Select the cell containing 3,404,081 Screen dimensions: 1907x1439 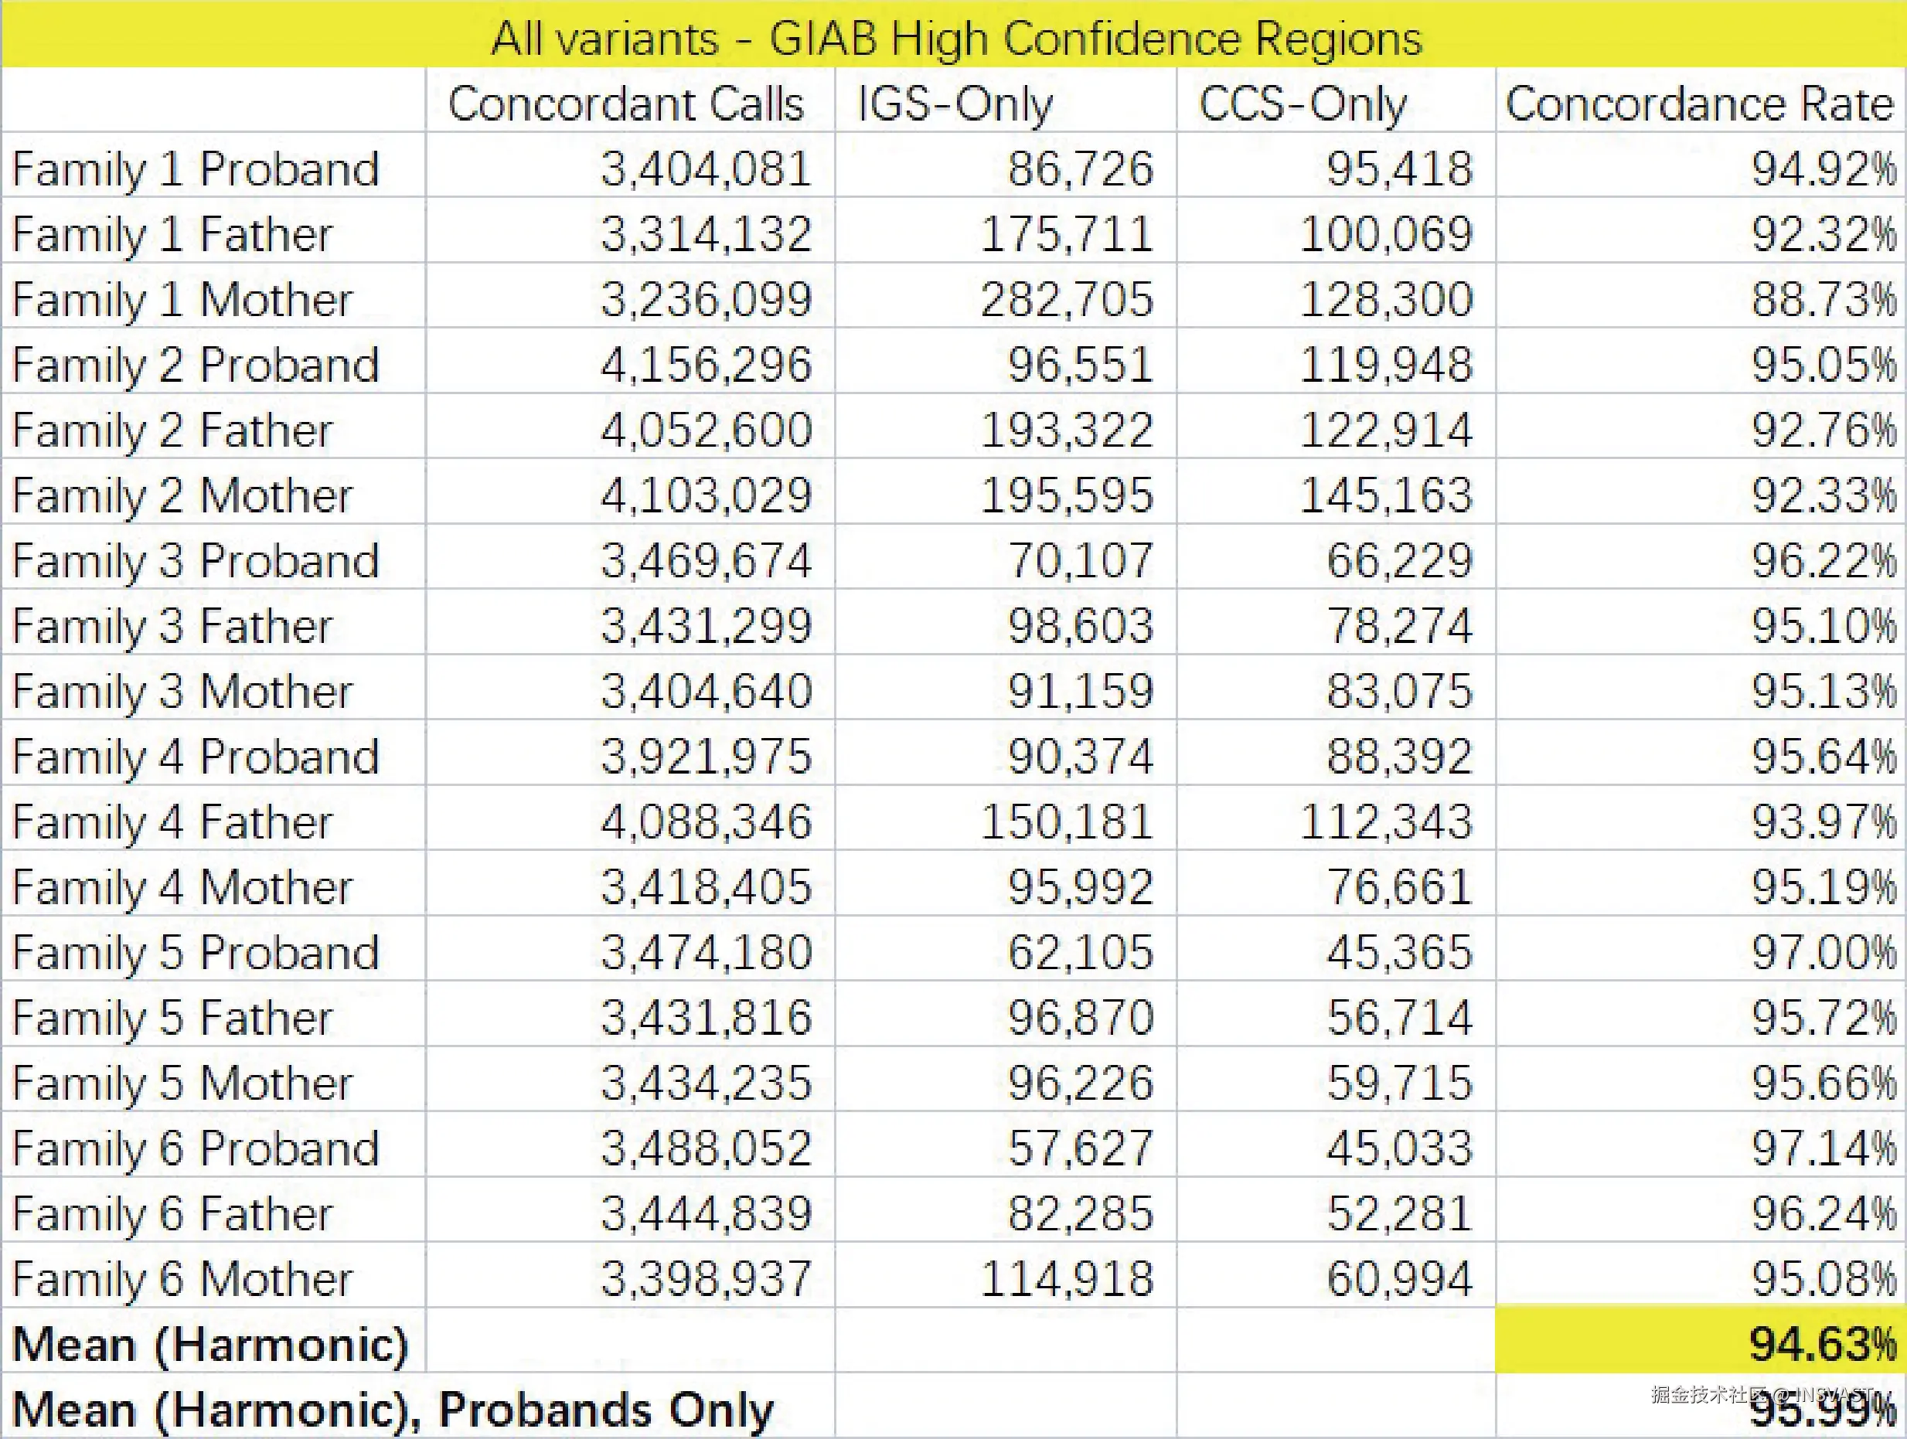coord(705,169)
